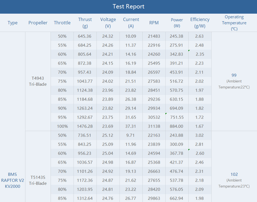This screenshot has height=202, width=257.
Task: Select the 31138 RPM value cell
Action: 154,126
